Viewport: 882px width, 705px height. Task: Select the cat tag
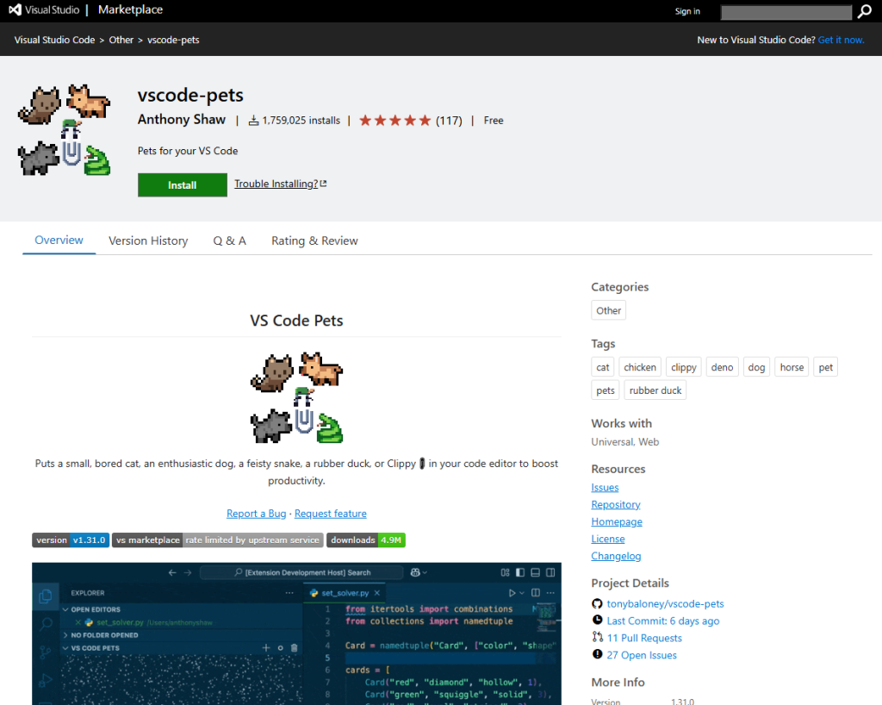tap(602, 367)
